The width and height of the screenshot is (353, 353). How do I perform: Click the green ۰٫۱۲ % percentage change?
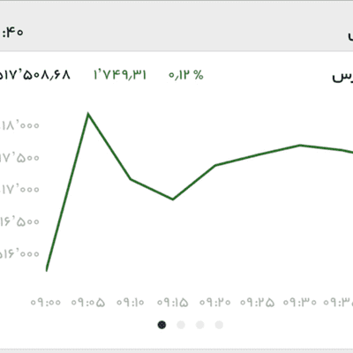tap(186, 75)
